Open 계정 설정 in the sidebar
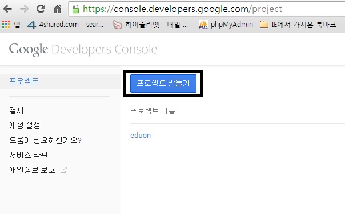Image resolution: width=345 pixels, height=214 pixels. coord(25,125)
